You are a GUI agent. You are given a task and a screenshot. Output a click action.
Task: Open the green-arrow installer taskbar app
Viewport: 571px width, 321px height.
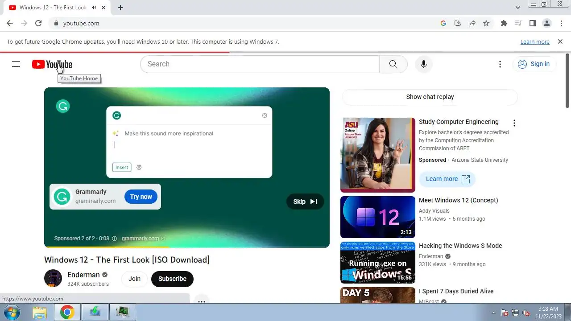(95, 313)
